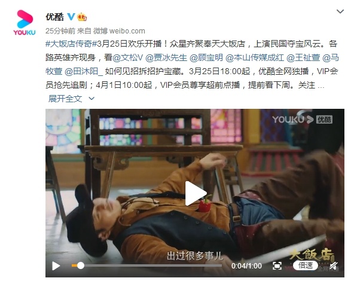Open the Youku profile avatar logo
Image resolution: width=351 pixels, height=281 pixels.
(x=25, y=22)
